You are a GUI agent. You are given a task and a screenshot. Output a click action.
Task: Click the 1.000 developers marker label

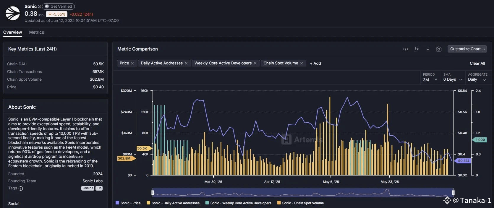[479, 140]
